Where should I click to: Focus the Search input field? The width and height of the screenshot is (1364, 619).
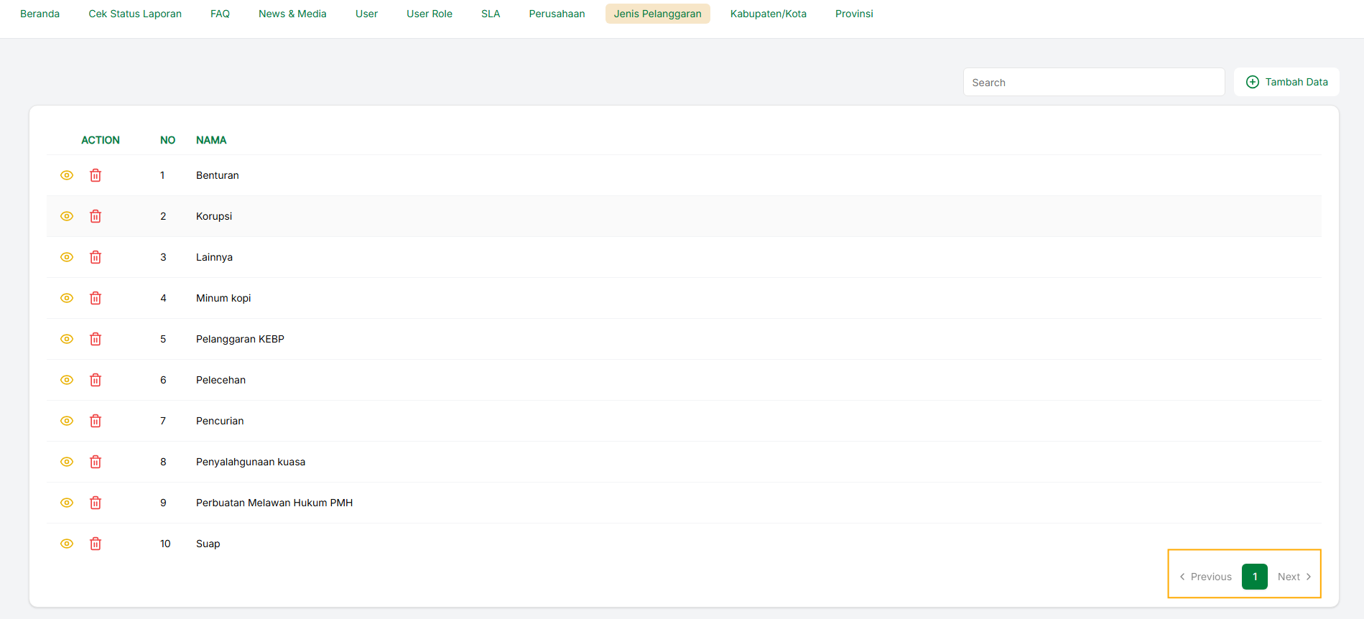tap(1093, 83)
